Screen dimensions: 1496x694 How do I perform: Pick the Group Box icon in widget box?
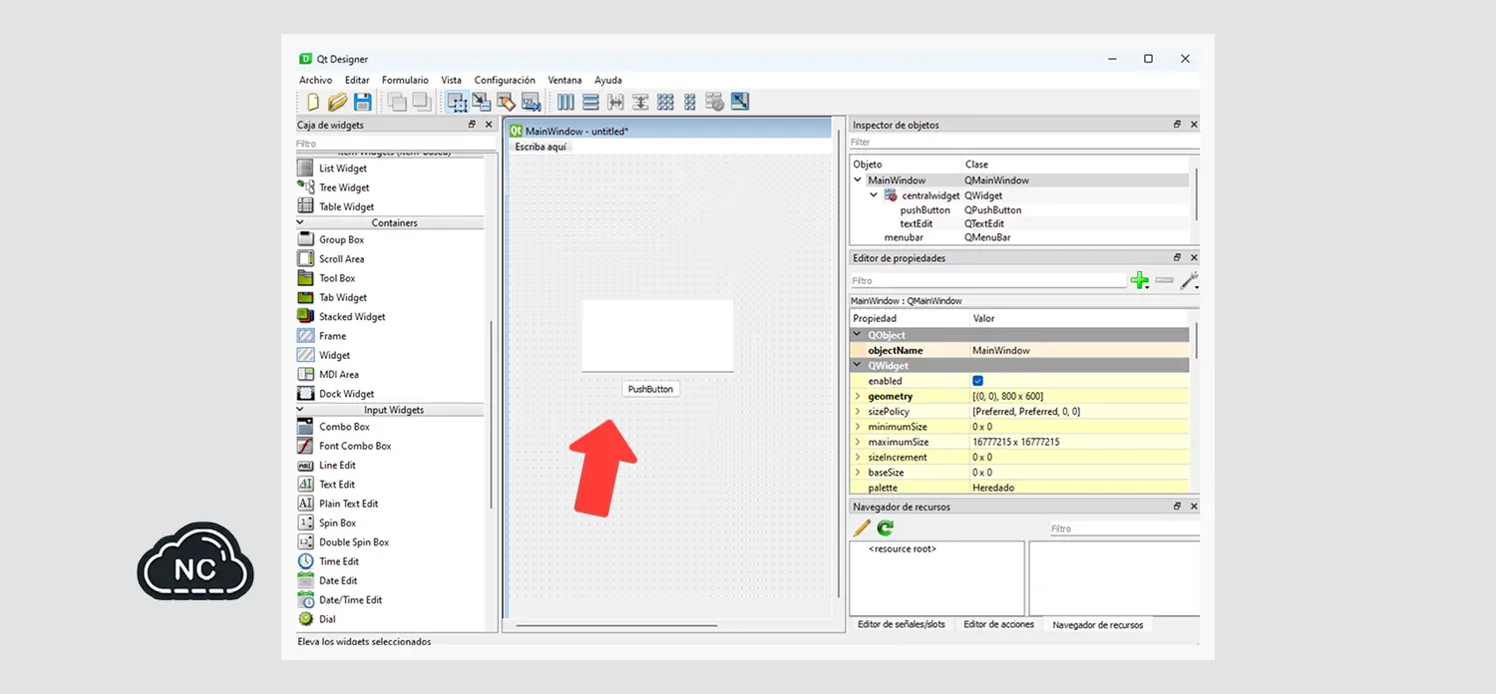[x=306, y=239]
